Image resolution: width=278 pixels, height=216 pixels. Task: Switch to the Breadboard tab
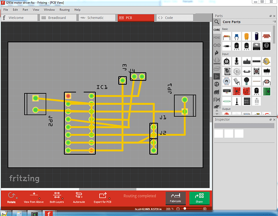(x=58, y=18)
